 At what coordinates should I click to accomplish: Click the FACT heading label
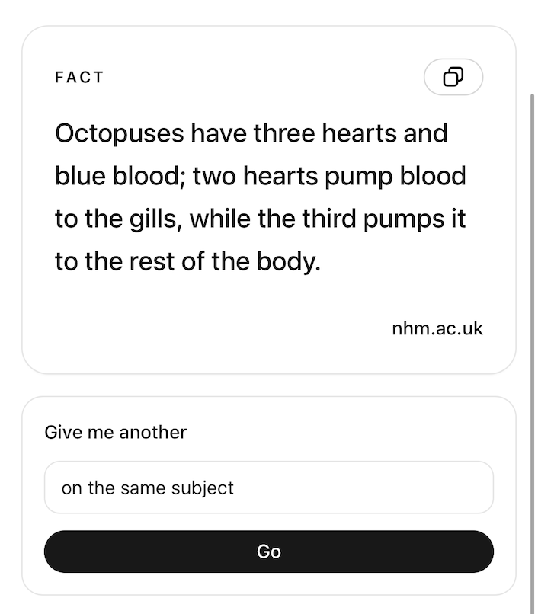(x=79, y=77)
